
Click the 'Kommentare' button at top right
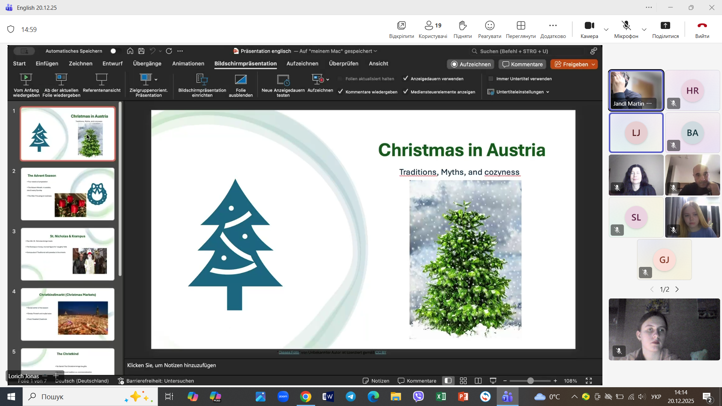pos(522,64)
